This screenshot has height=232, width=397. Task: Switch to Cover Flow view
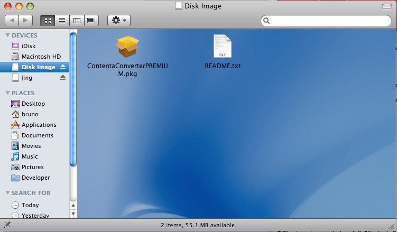click(91, 21)
